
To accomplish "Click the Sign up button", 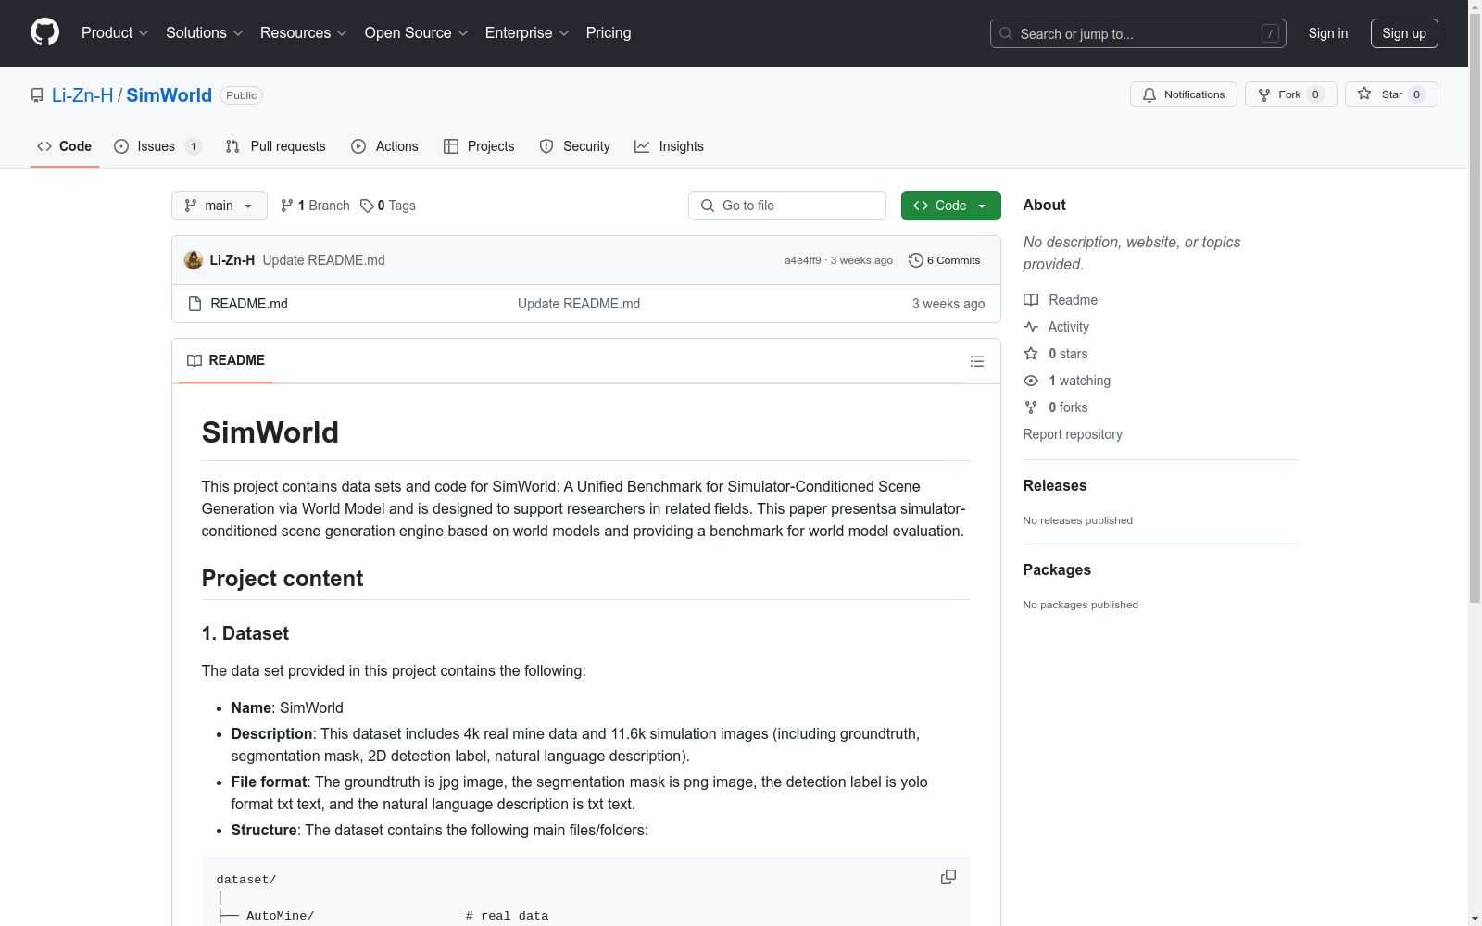I will 1404,33.
